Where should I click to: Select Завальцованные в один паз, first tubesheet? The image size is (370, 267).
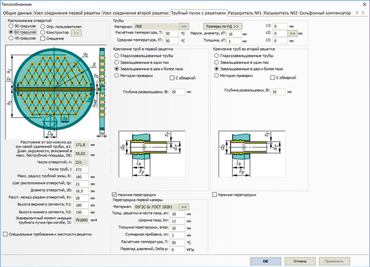[x=142, y=62]
